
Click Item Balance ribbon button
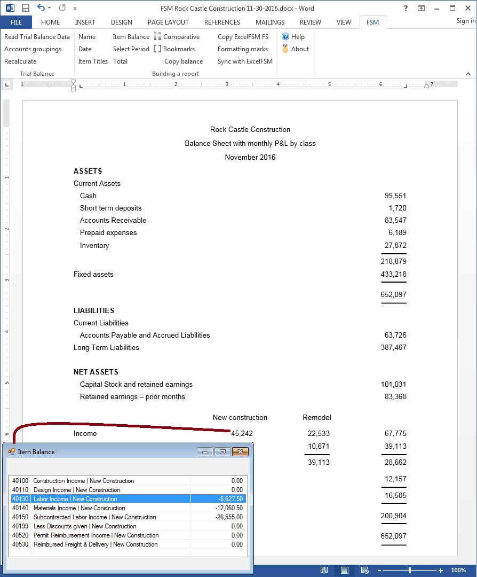point(131,37)
